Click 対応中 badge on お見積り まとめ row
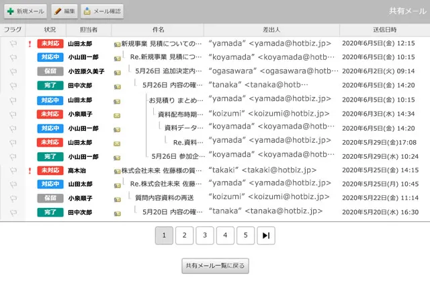This screenshot has width=430, height=282. tap(50, 100)
